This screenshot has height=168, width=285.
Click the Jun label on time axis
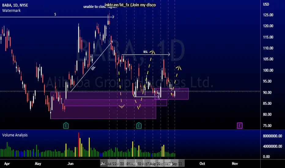coord(70,164)
